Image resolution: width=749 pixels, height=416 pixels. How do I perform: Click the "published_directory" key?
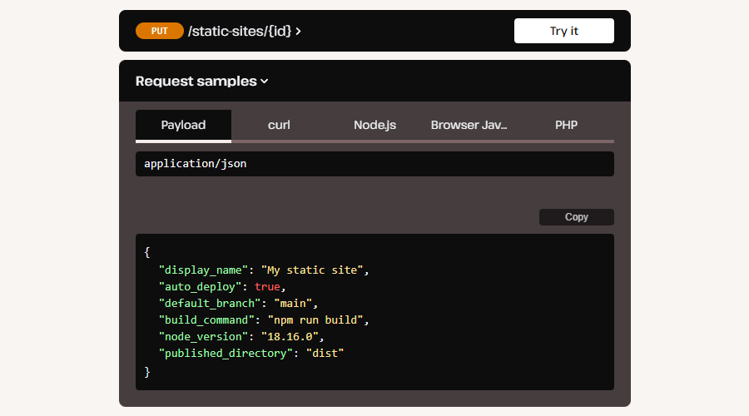226,354
